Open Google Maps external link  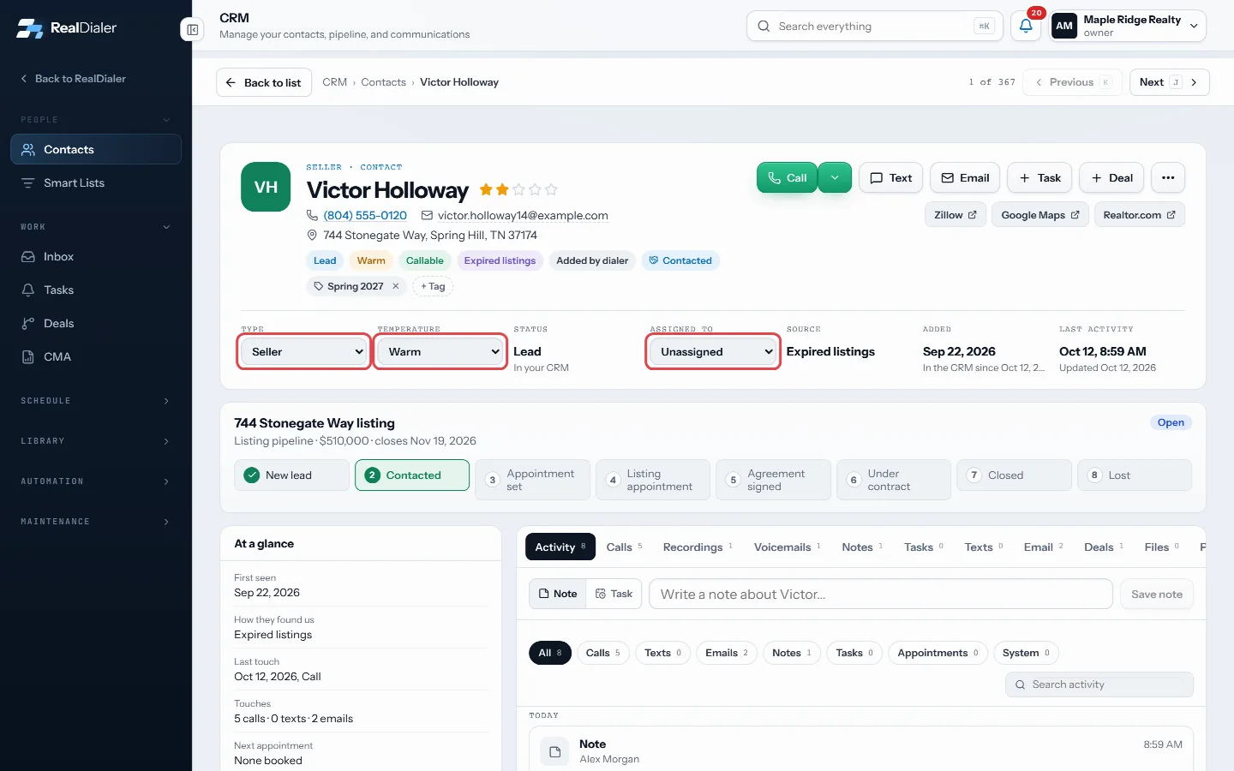1040,215
